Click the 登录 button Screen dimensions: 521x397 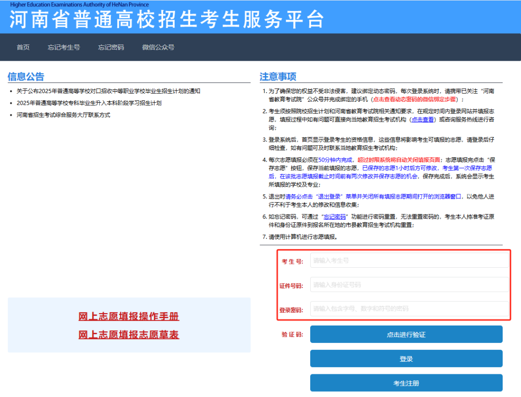pos(407,358)
